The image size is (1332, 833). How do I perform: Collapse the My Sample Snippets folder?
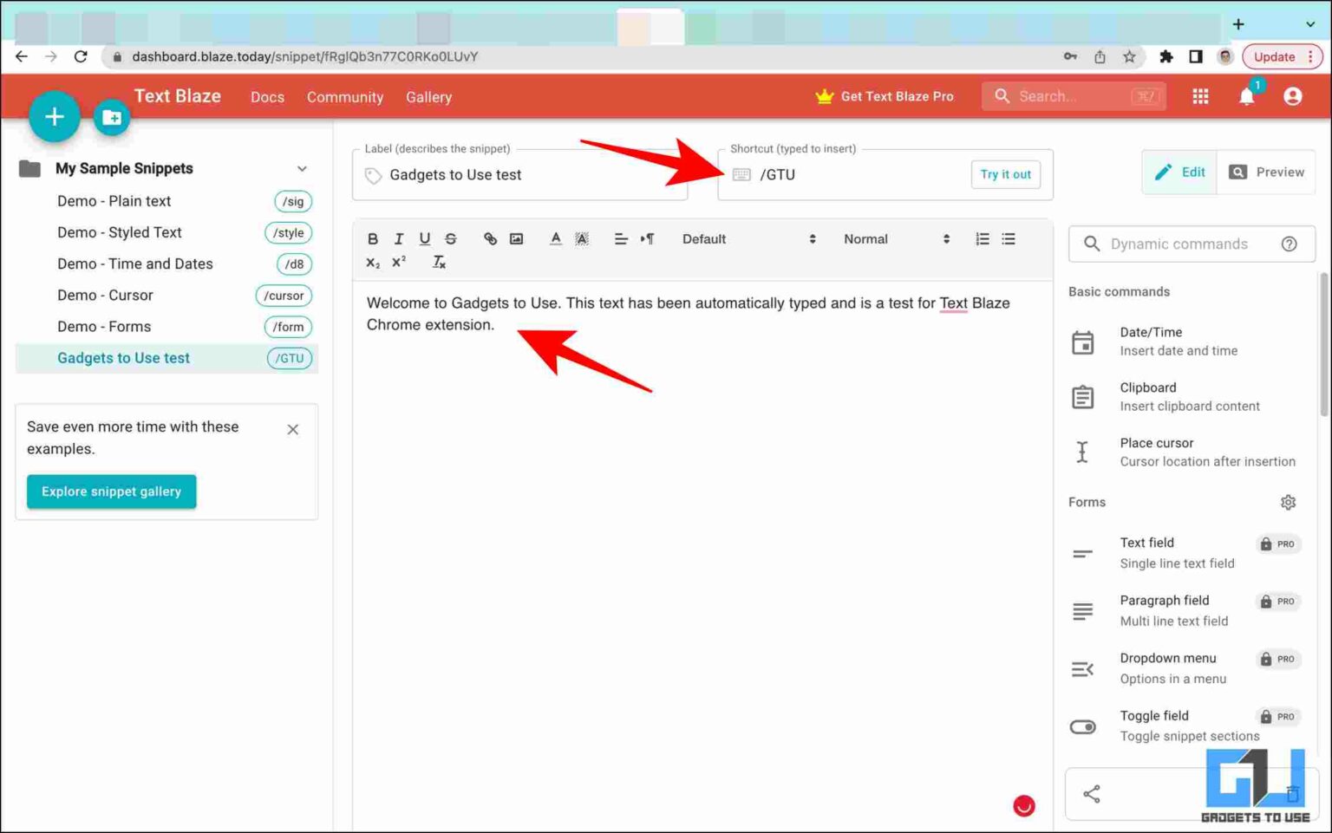302,168
